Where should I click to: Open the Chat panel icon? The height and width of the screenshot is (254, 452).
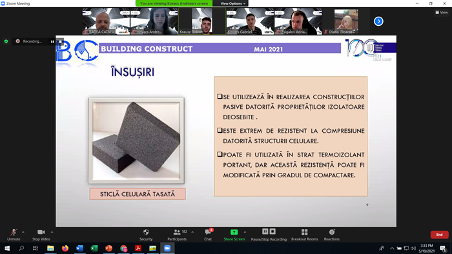click(x=208, y=232)
